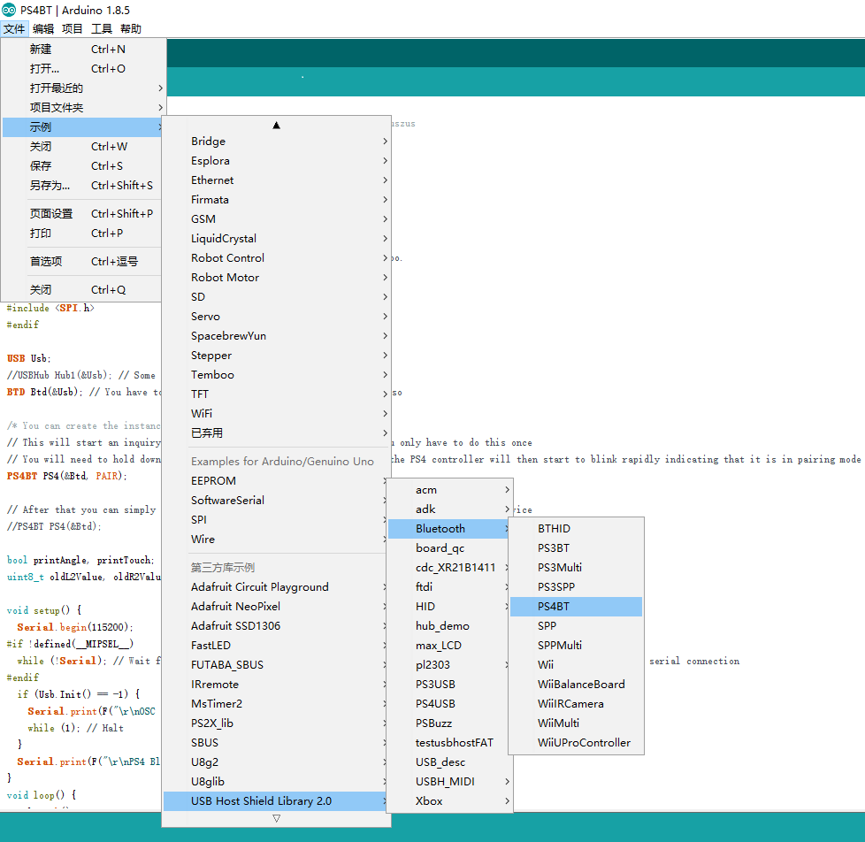
Task: Open WiFi examples entry
Action: pyautogui.click(x=276, y=413)
